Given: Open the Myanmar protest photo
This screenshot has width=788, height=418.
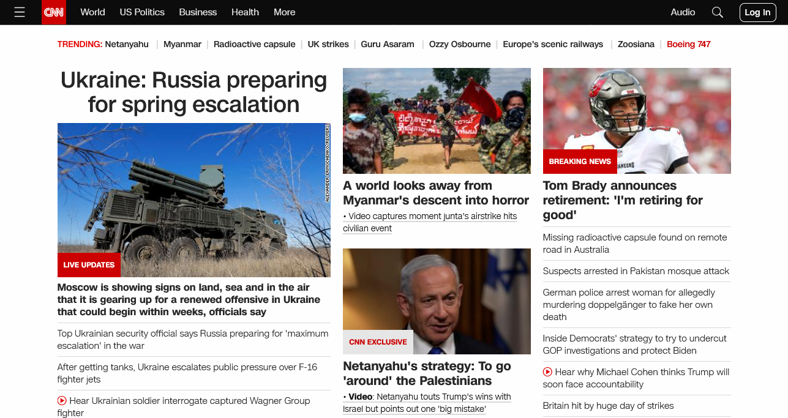Looking at the screenshot, I should (437, 121).
